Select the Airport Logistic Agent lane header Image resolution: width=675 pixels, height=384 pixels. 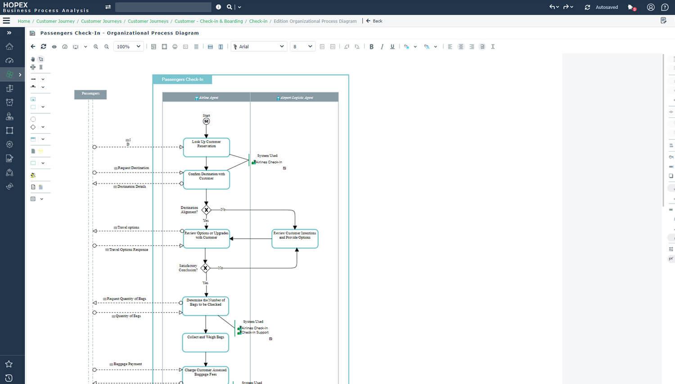tap(294, 97)
